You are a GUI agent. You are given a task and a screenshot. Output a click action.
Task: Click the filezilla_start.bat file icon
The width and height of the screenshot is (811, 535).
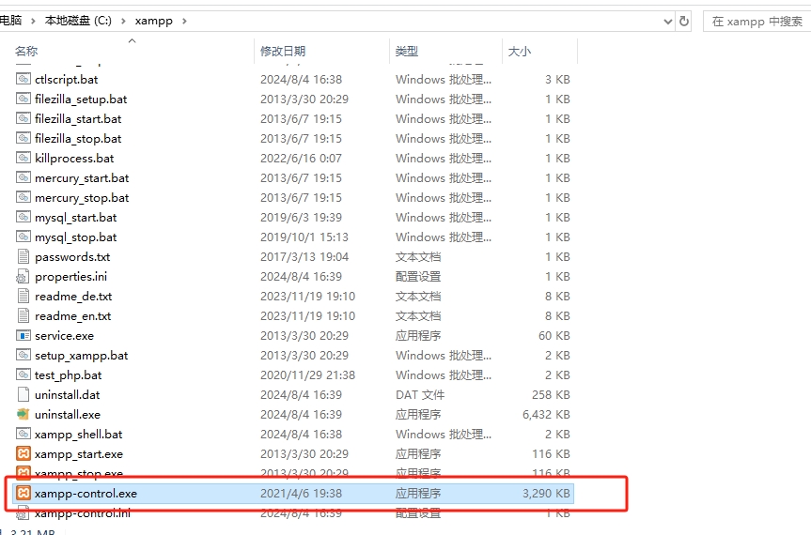click(23, 118)
